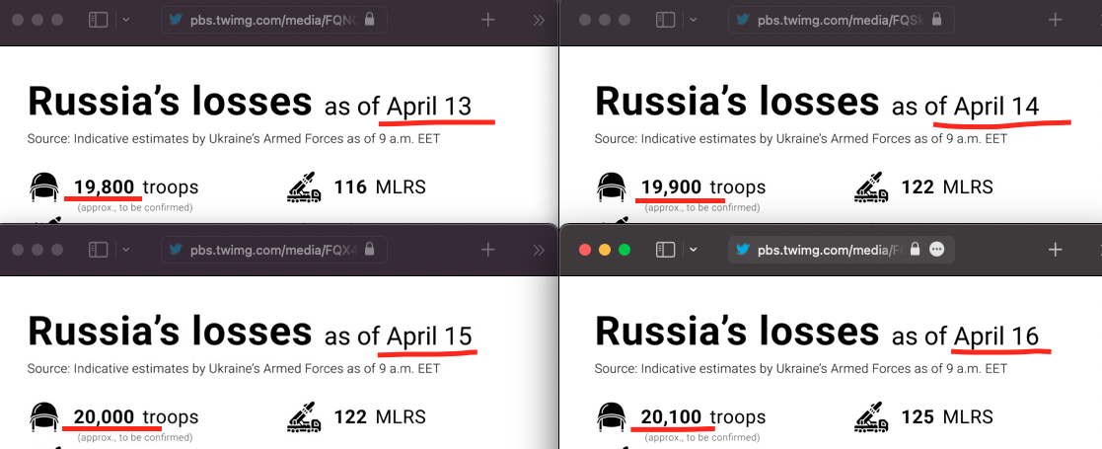This screenshot has width=1102, height=449.
Task: Click the red close button of April 16 window
Action: click(x=585, y=250)
